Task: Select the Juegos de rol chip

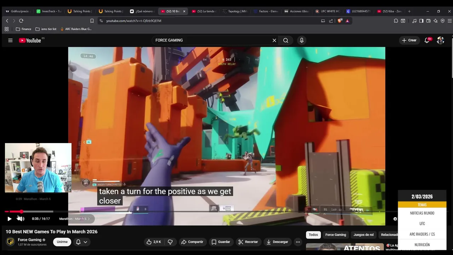Action: coord(363,235)
